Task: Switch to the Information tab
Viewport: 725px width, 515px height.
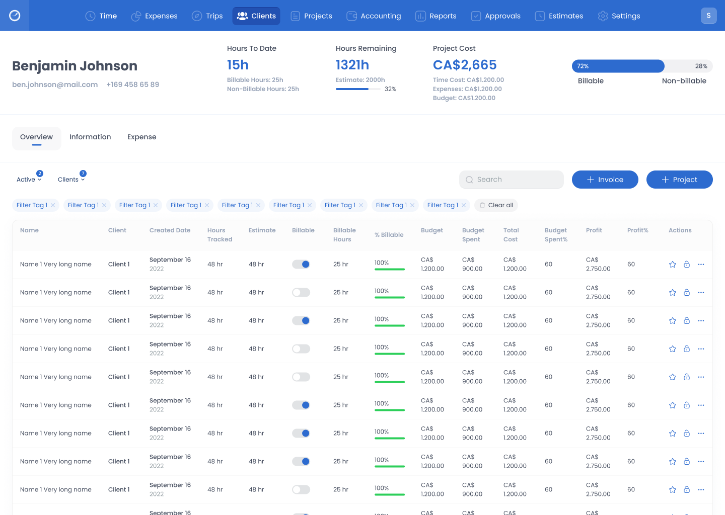Action: point(90,137)
